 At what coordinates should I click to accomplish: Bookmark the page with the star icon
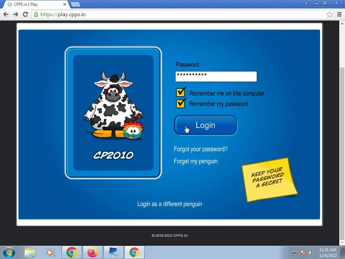[x=330, y=14]
